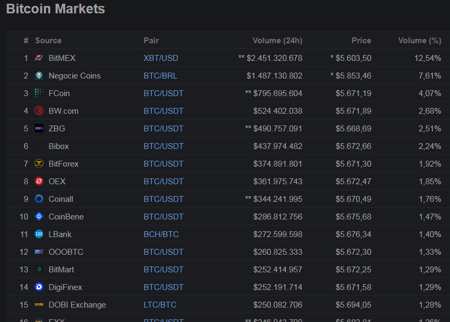450x322 pixels.
Task: Click the $5.694,05 price value
Action: (353, 305)
